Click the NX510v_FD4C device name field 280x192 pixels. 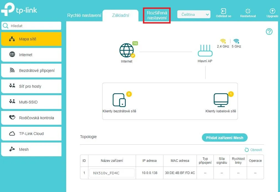[x=112, y=173]
